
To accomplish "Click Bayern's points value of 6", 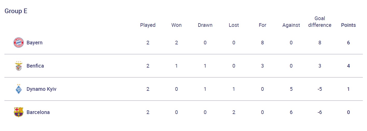I will 348,43.
